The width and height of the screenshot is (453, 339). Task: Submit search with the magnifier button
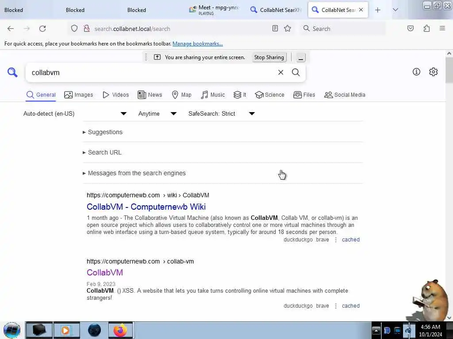pos(296,72)
